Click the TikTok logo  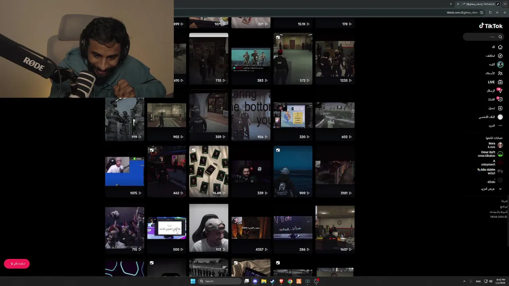[491, 26]
